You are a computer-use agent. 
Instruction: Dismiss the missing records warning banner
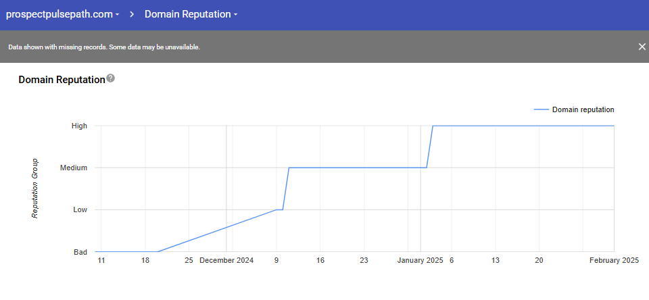point(642,47)
